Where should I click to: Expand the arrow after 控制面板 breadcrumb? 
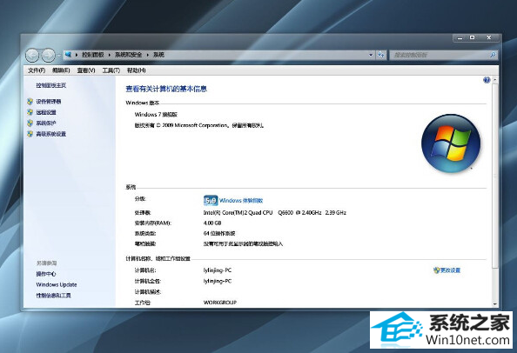click(110, 55)
